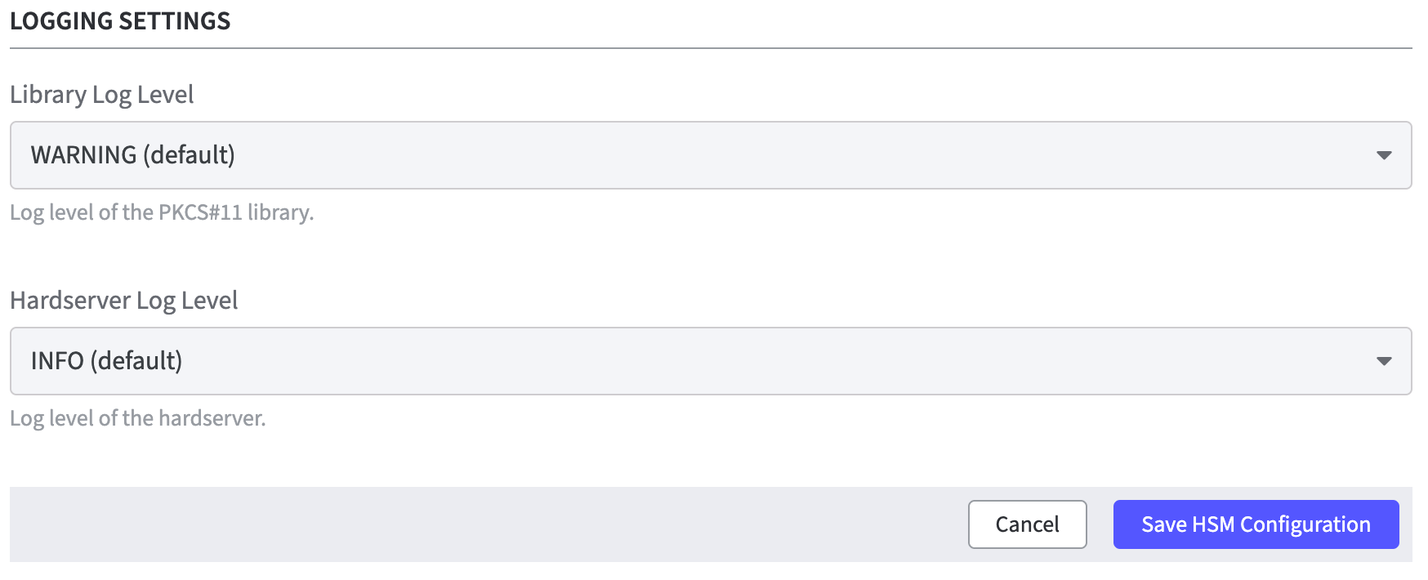Viewport: 1428px width, 580px height.
Task: Click the Hardserver Log Level label
Action: (x=124, y=301)
